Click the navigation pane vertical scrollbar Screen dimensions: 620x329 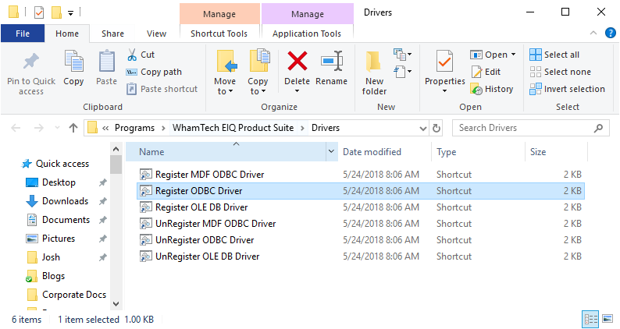tap(116, 226)
